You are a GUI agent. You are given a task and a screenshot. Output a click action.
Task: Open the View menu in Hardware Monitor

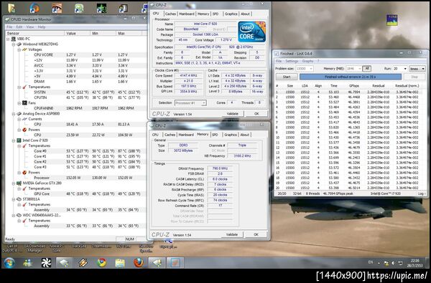29,27
